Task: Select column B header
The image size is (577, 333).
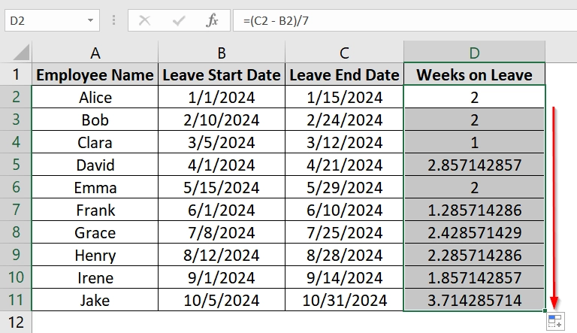Action: point(222,53)
